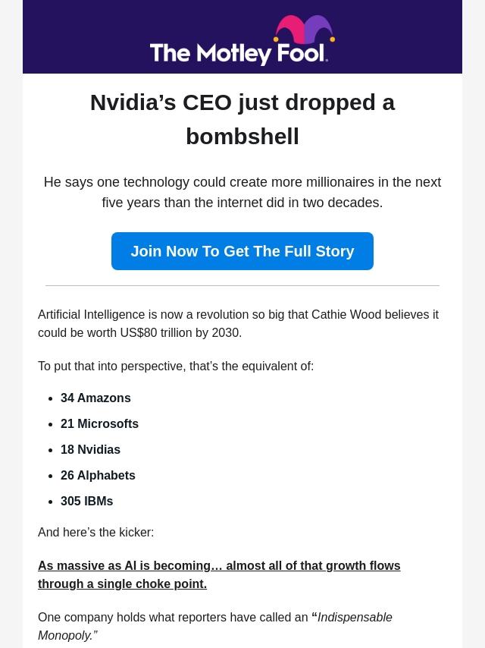Choose the 26 Alphabets list item
Screen dimensions: 485x648
tap(98, 475)
